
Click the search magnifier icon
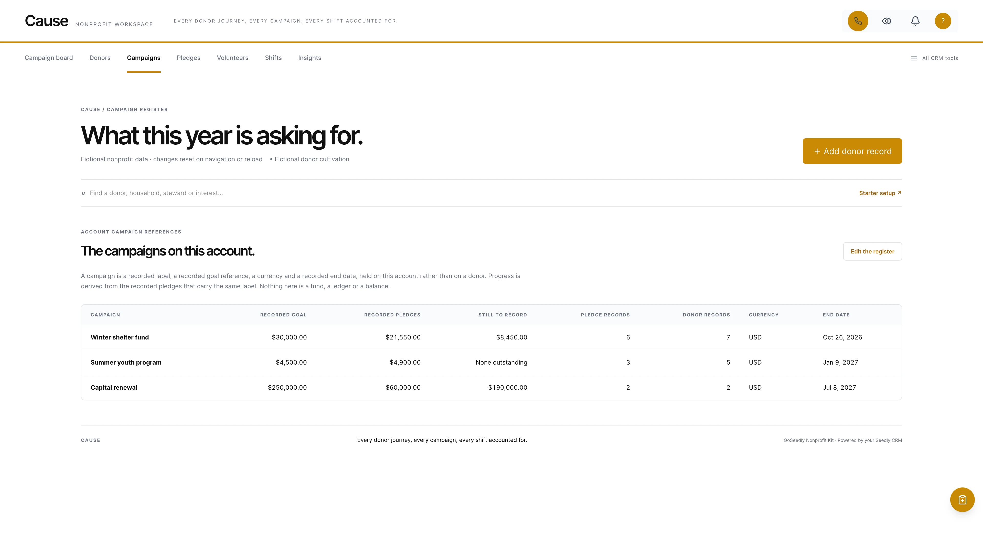pos(83,194)
